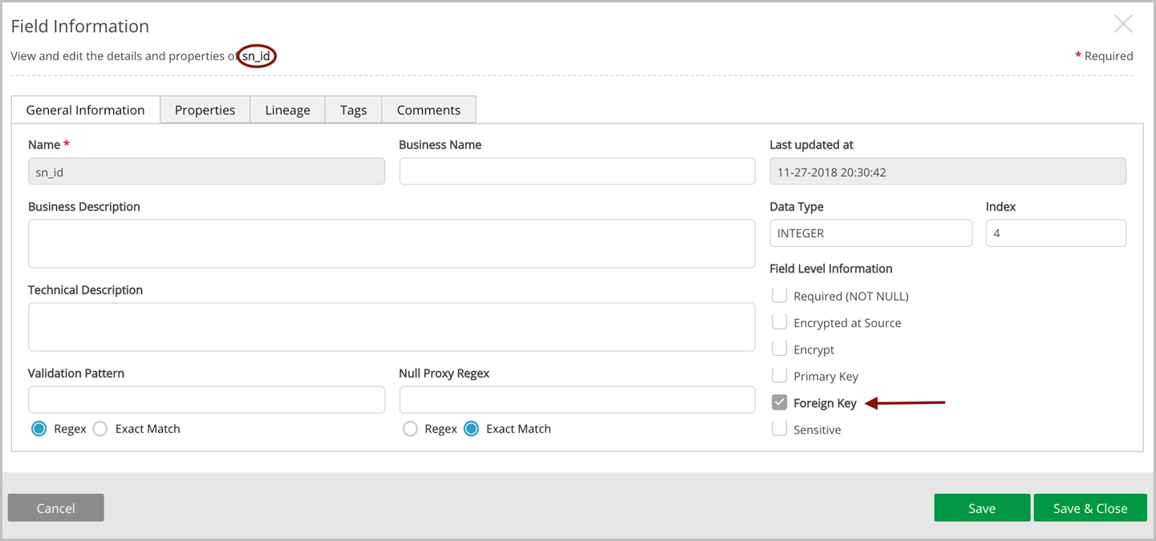Click into the Business Name field
This screenshot has width=1156, height=541.
[x=577, y=172]
